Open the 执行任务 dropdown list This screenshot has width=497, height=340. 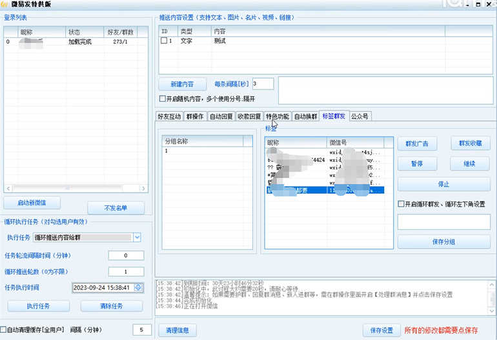(137, 238)
